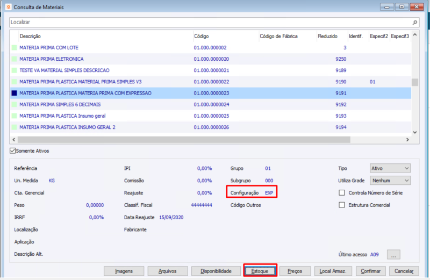Click the Especif3 column header
The image size is (430, 280).
coord(400,36)
